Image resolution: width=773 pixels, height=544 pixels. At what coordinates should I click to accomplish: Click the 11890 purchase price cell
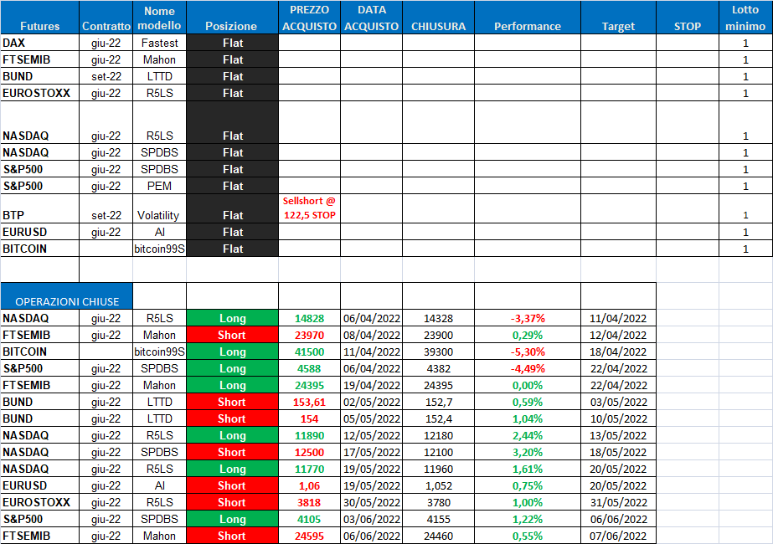pos(309,435)
